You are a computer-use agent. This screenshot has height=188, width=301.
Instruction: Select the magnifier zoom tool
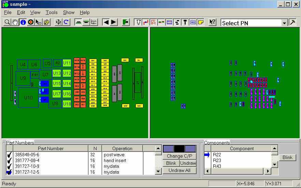pyautogui.click(x=7, y=22)
